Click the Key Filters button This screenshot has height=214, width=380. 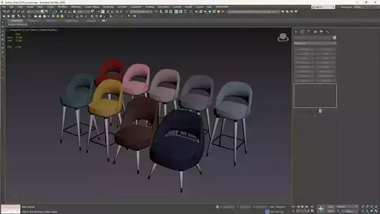[x=349, y=211]
